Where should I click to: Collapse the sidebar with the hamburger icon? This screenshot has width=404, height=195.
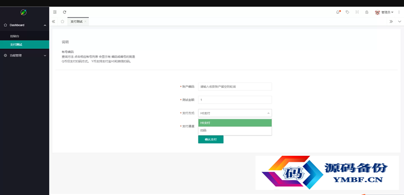click(x=55, y=12)
